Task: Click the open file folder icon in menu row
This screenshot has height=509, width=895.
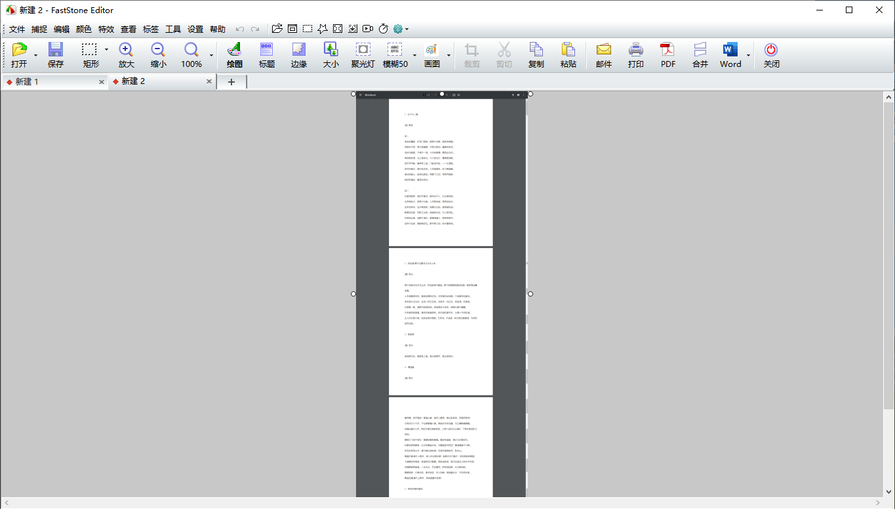Action: tap(277, 29)
